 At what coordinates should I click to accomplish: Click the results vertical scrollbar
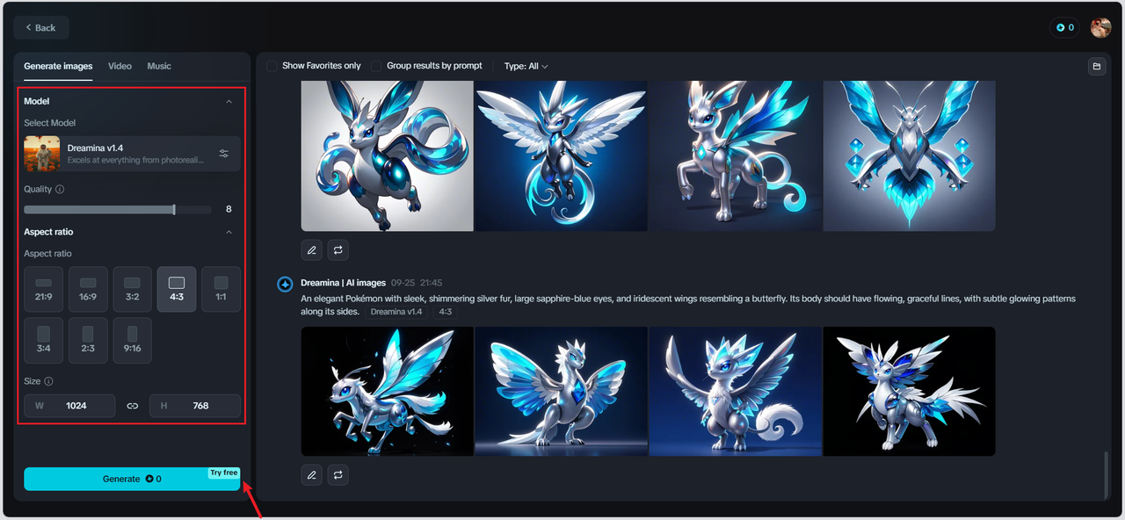click(x=1107, y=474)
